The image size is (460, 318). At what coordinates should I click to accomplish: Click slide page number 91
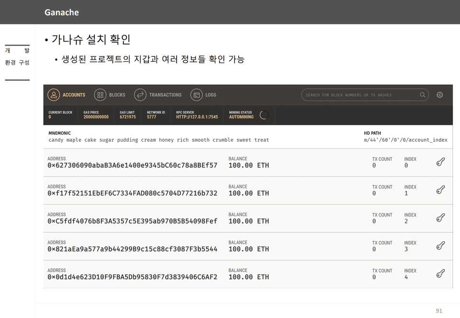coord(439,311)
